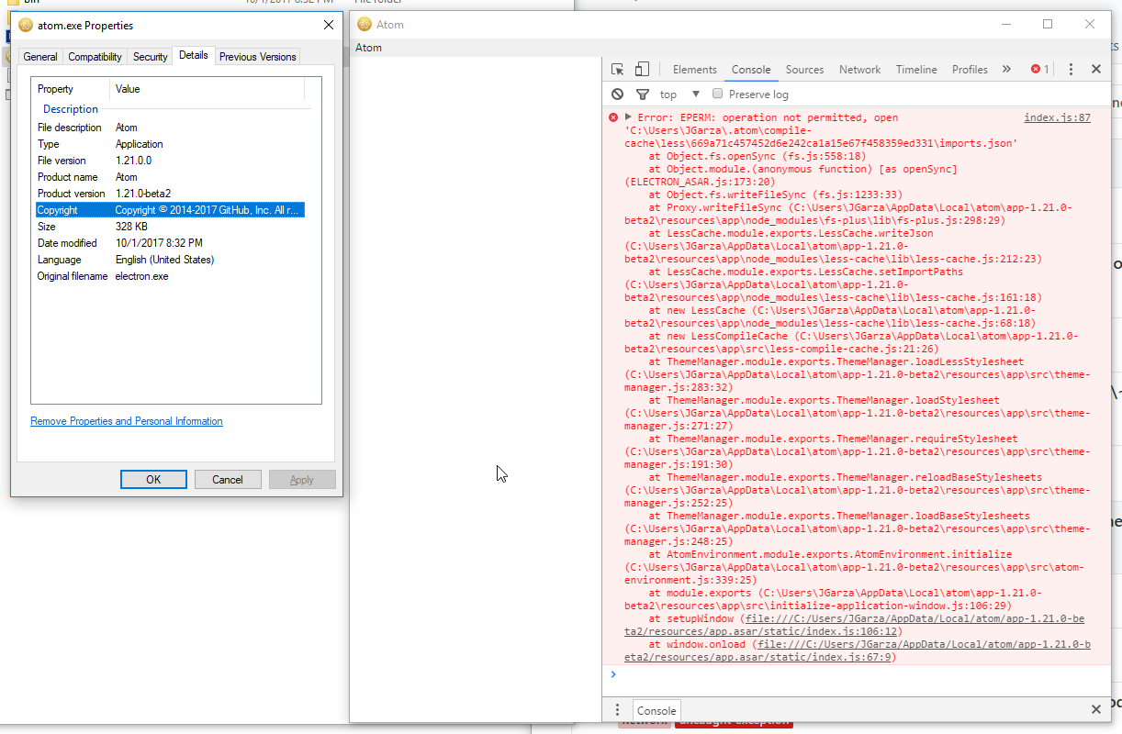This screenshot has width=1122, height=734.
Task: Click the Atom icon in the window title bar
Action: tap(364, 25)
